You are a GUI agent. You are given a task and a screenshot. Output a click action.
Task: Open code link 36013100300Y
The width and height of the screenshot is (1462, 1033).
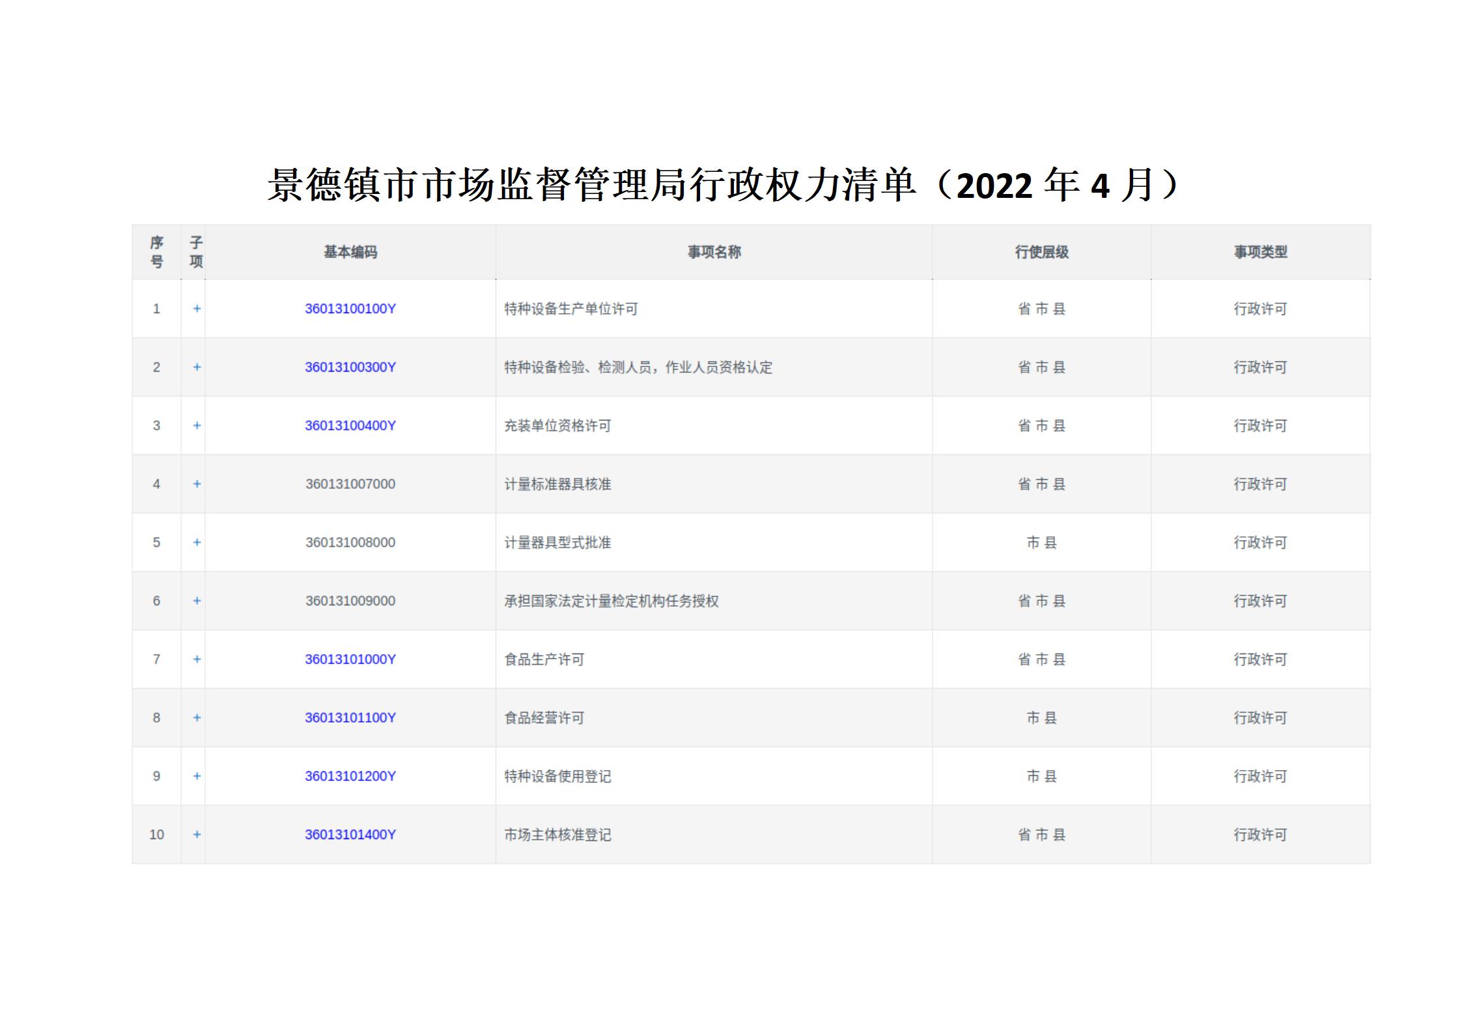pyautogui.click(x=350, y=367)
